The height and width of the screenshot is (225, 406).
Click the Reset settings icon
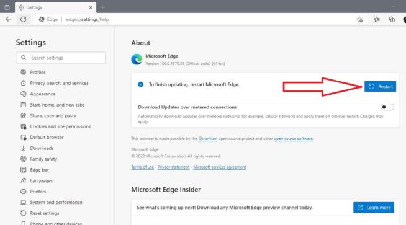point(24,213)
